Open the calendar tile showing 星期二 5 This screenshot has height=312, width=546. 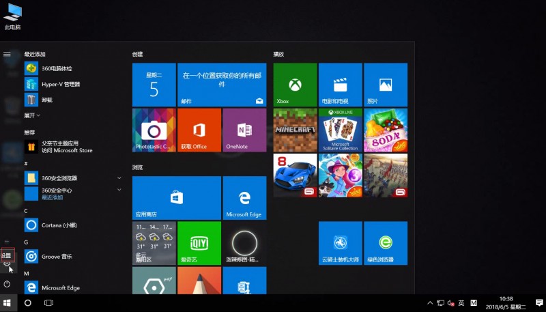pos(154,85)
